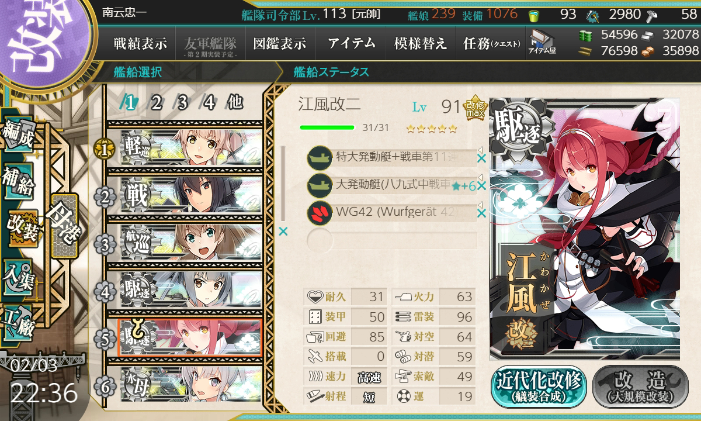Select the empty fourth equipment slot
This screenshot has height=421, width=701.
[391, 240]
